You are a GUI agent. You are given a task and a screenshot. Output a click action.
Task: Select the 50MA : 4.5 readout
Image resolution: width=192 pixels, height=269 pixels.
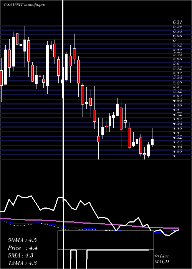(22, 240)
